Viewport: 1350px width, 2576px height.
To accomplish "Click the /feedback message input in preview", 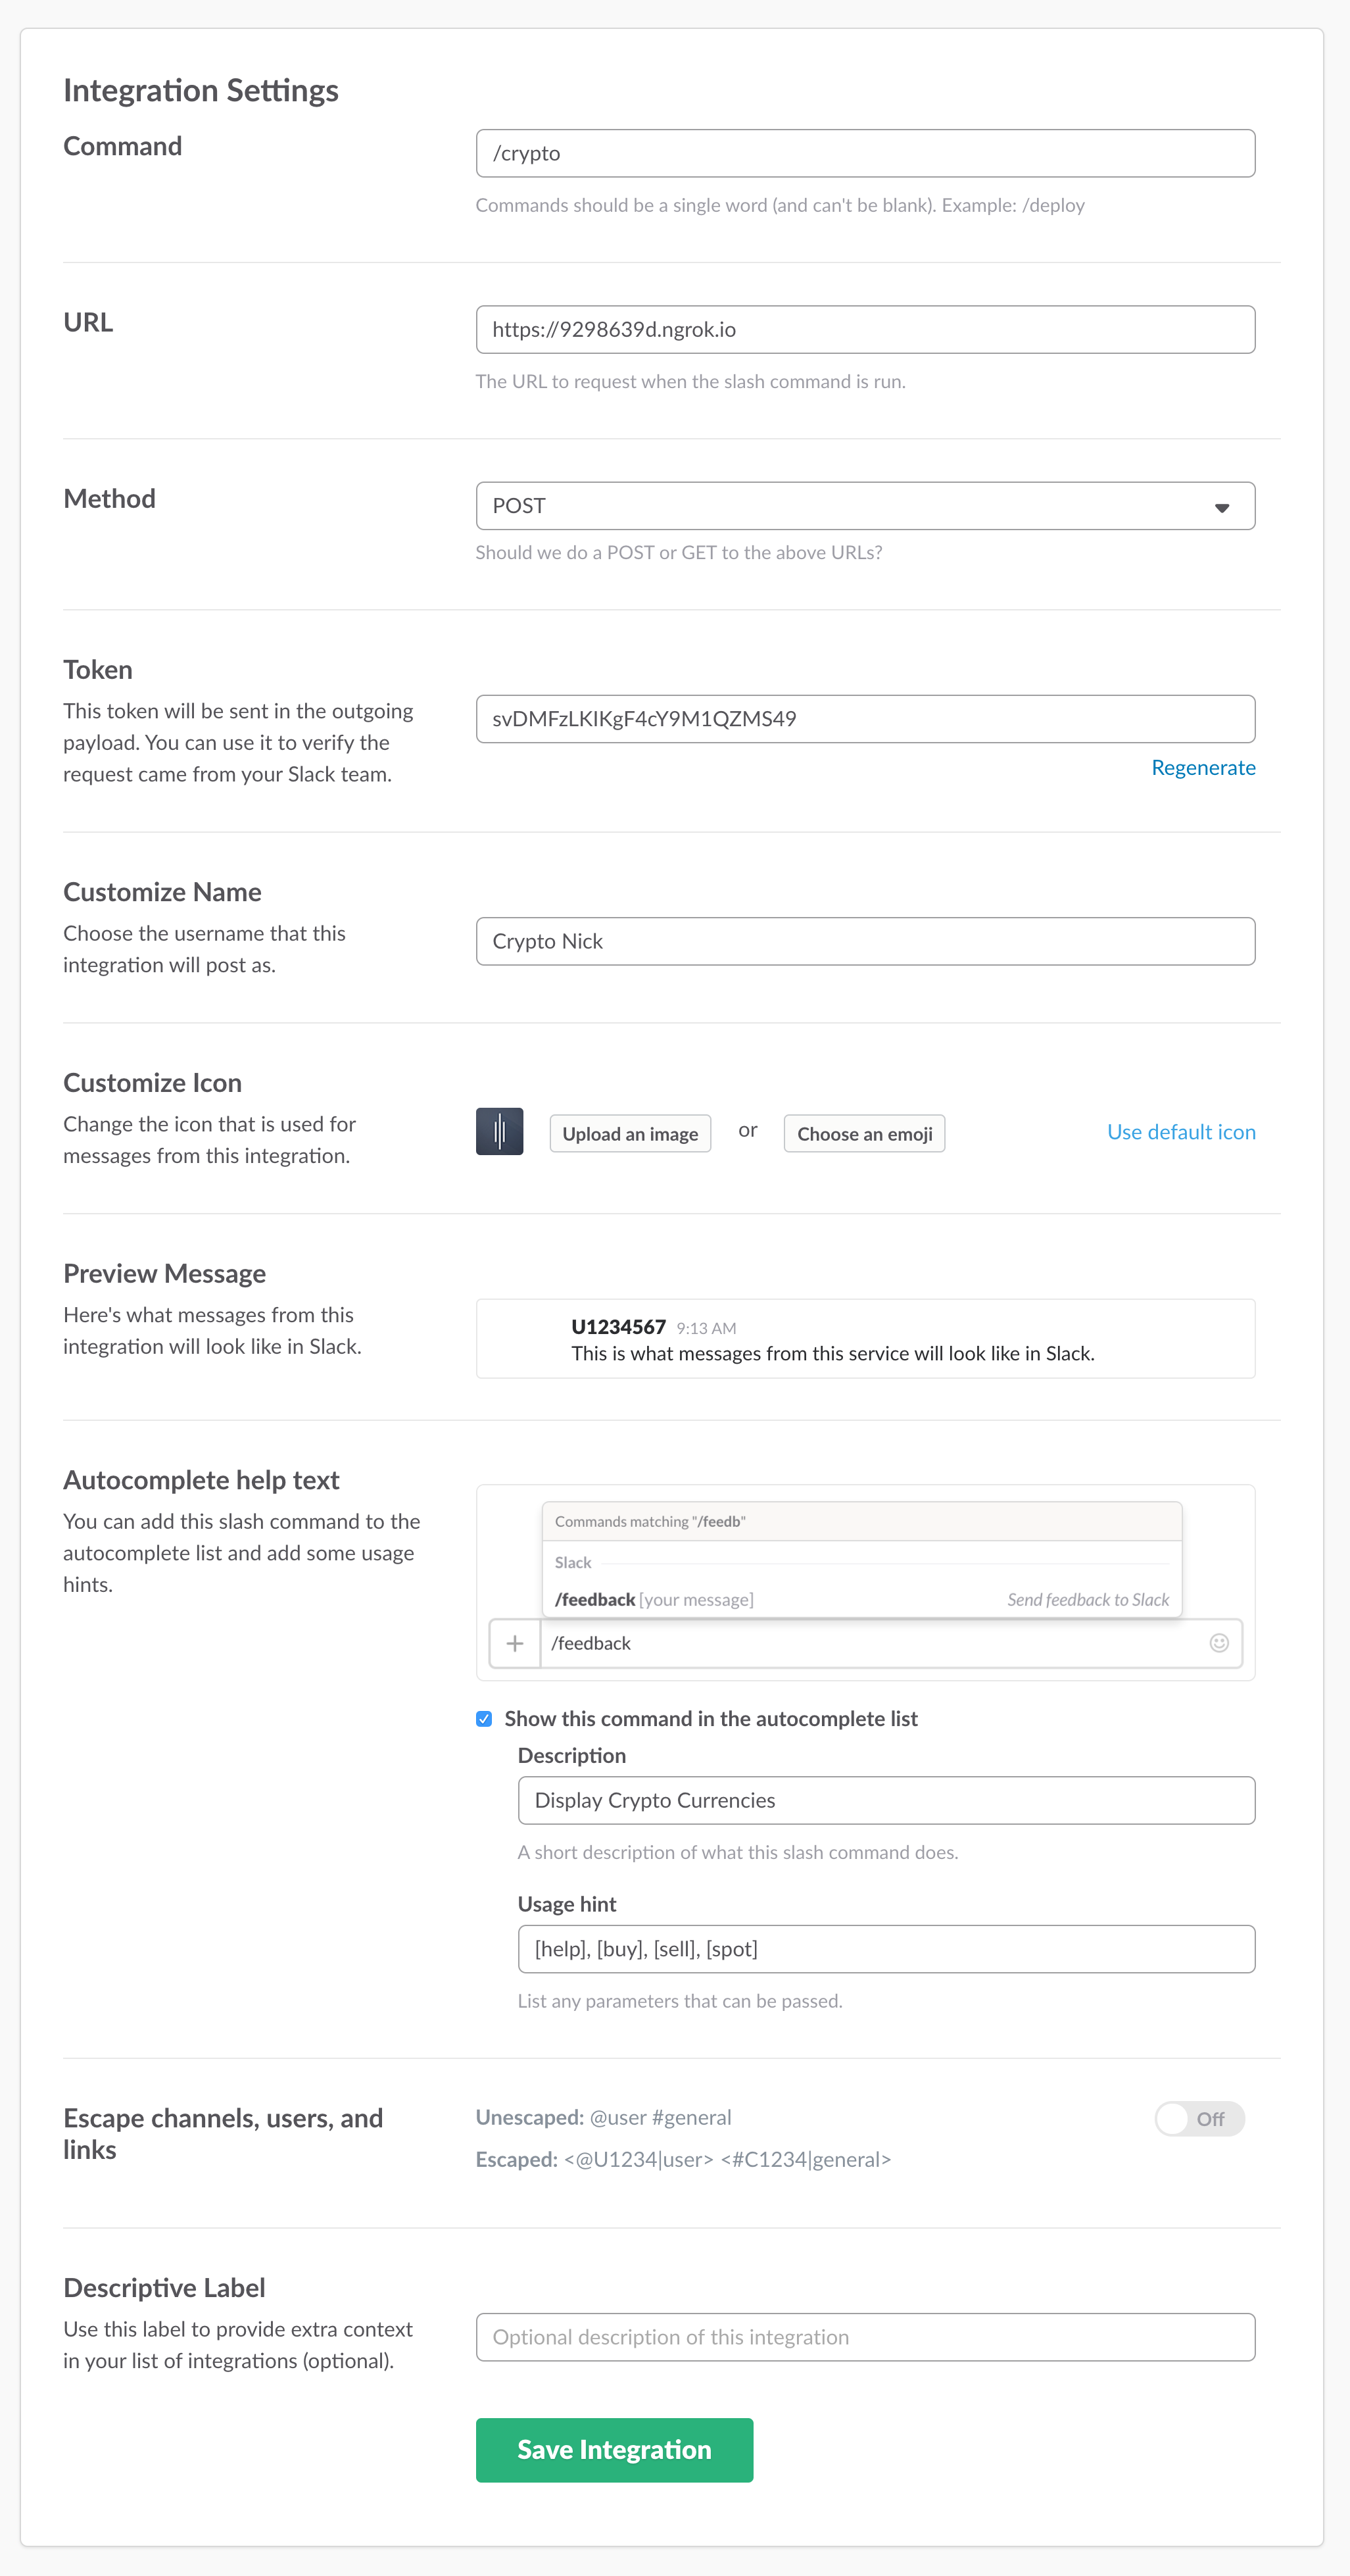I will [x=870, y=1643].
